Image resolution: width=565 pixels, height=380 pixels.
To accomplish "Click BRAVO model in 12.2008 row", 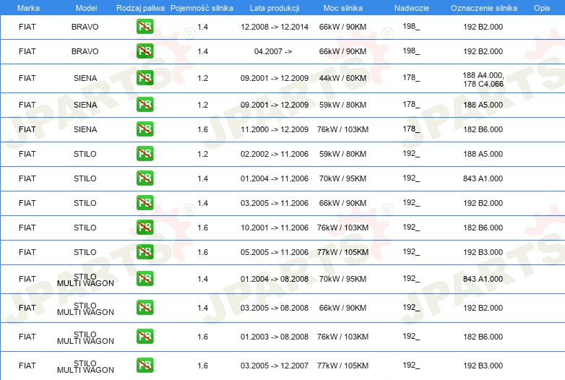I will (x=85, y=27).
